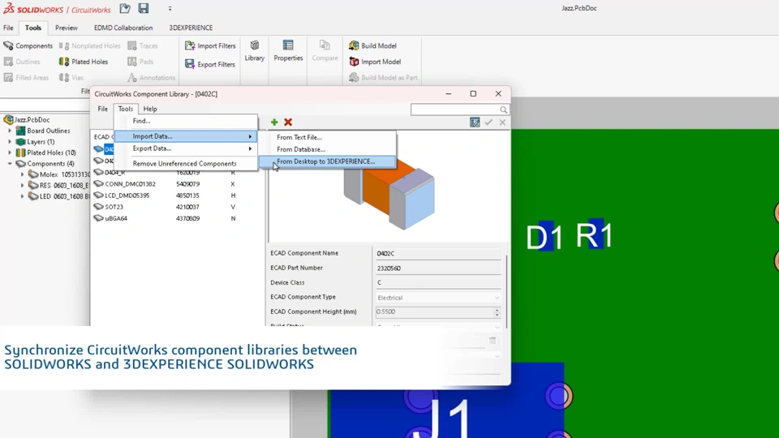Click the edit properties icon above preview
The height and width of the screenshot is (438, 779).
click(475, 122)
